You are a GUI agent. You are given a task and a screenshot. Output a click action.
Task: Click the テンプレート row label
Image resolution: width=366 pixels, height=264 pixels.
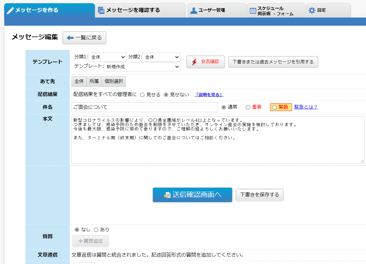[47, 62]
